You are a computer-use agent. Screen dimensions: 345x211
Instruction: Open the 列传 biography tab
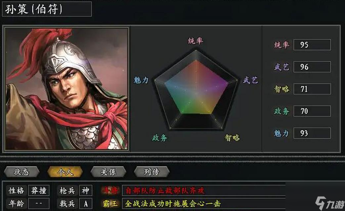(x=151, y=172)
